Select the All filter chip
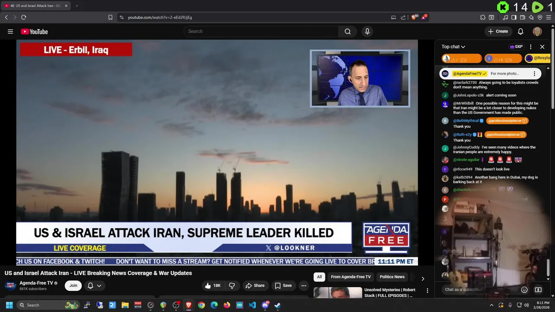 coord(319,277)
